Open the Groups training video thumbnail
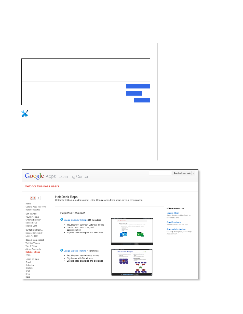Image resolution: width=243 pixels, height=314 pixels. [132, 262]
